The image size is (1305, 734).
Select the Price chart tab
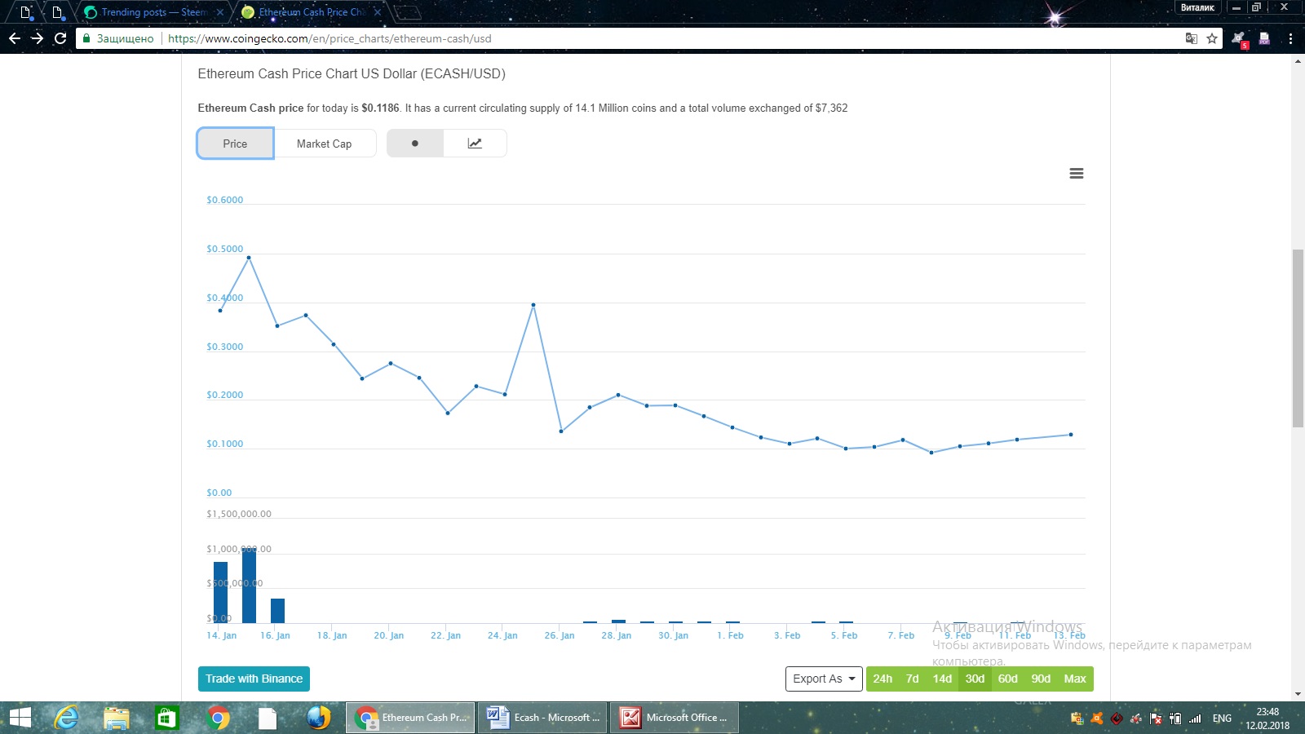235,144
